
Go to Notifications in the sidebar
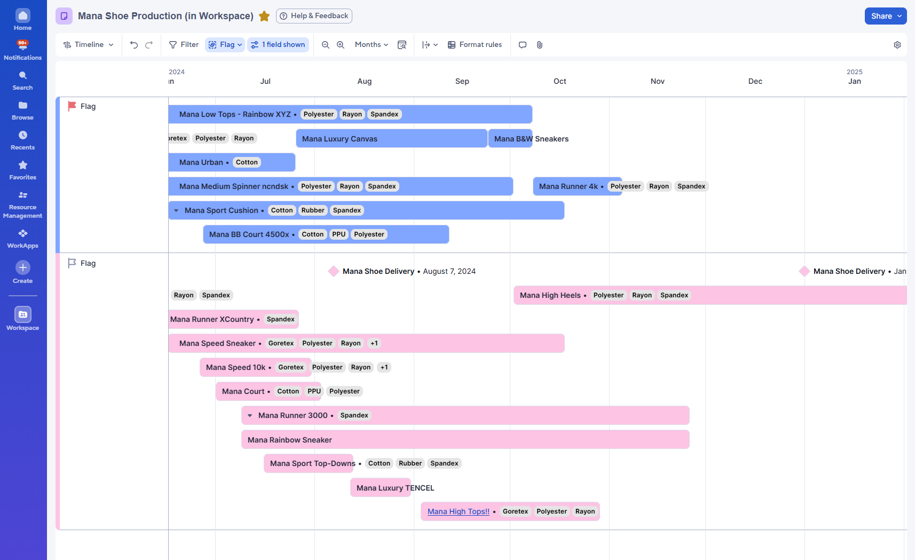pyautogui.click(x=22, y=49)
